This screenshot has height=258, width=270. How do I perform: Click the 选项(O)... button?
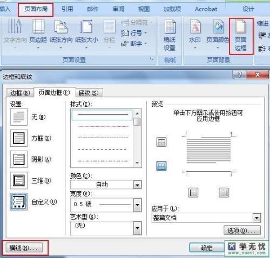[242, 230]
